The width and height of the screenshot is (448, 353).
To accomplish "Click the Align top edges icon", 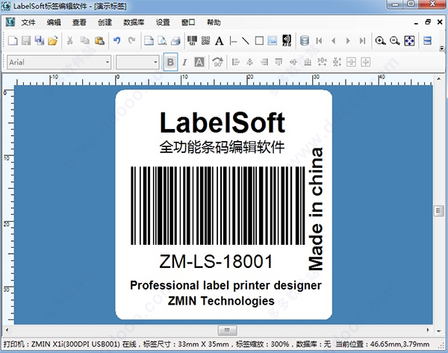I will click(279, 62).
